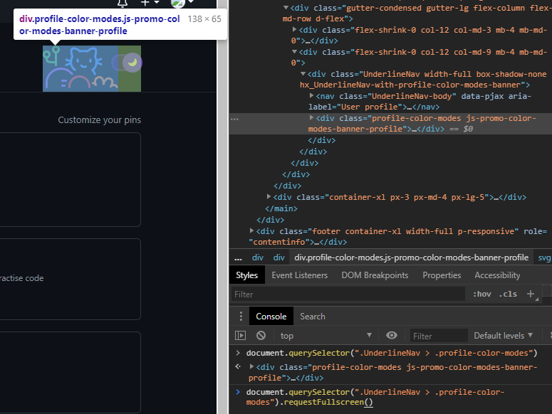Switch to the Styles tab
Image resolution: width=552 pixels, height=414 pixels.
point(246,275)
